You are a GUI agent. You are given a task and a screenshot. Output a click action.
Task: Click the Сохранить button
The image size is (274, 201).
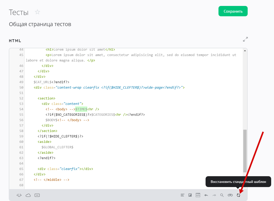[233, 11]
